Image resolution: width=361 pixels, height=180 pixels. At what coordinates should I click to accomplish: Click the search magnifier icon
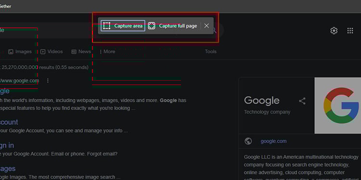click(214, 30)
